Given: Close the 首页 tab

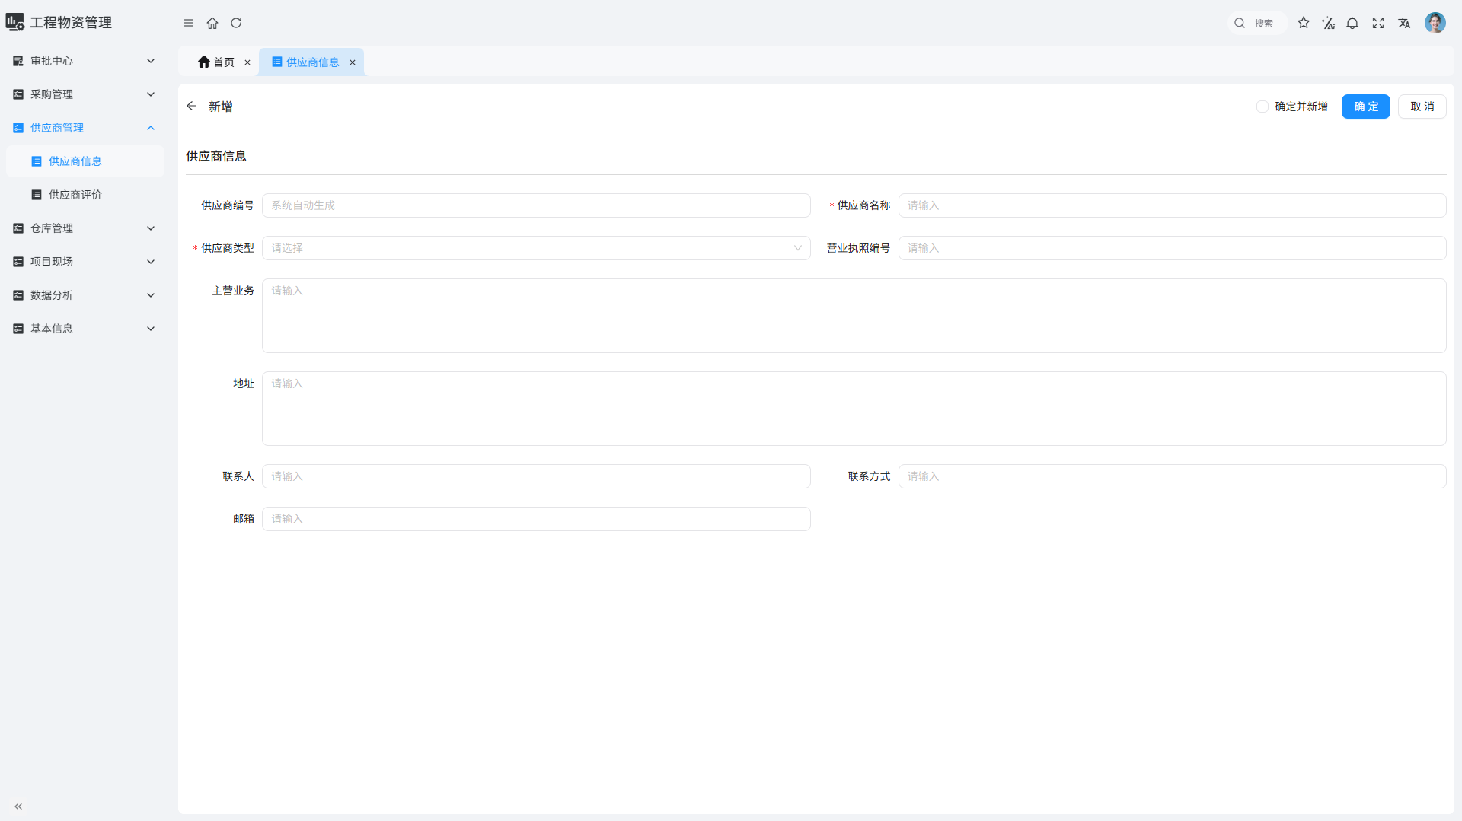Looking at the screenshot, I should (x=247, y=62).
